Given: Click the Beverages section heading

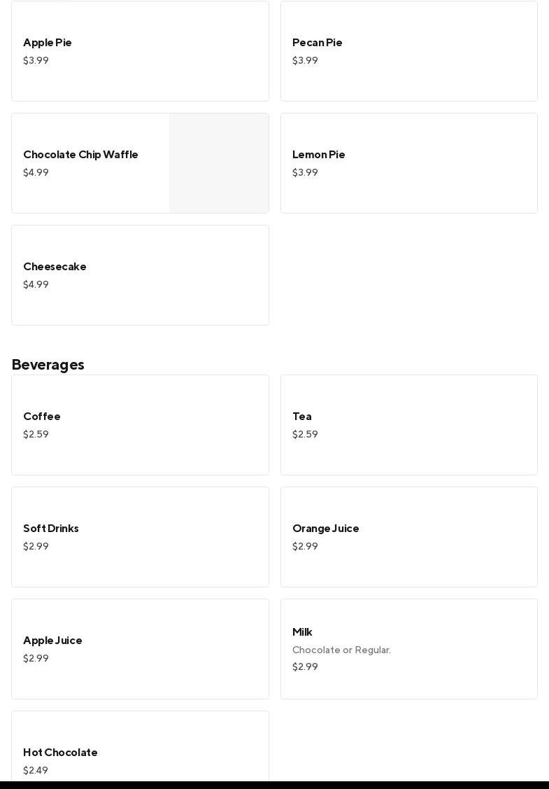Looking at the screenshot, I should tap(48, 365).
